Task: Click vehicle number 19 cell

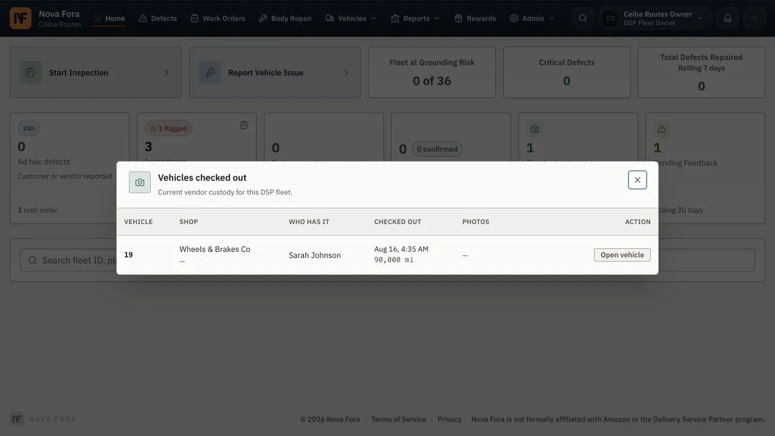Action: [128, 255]
